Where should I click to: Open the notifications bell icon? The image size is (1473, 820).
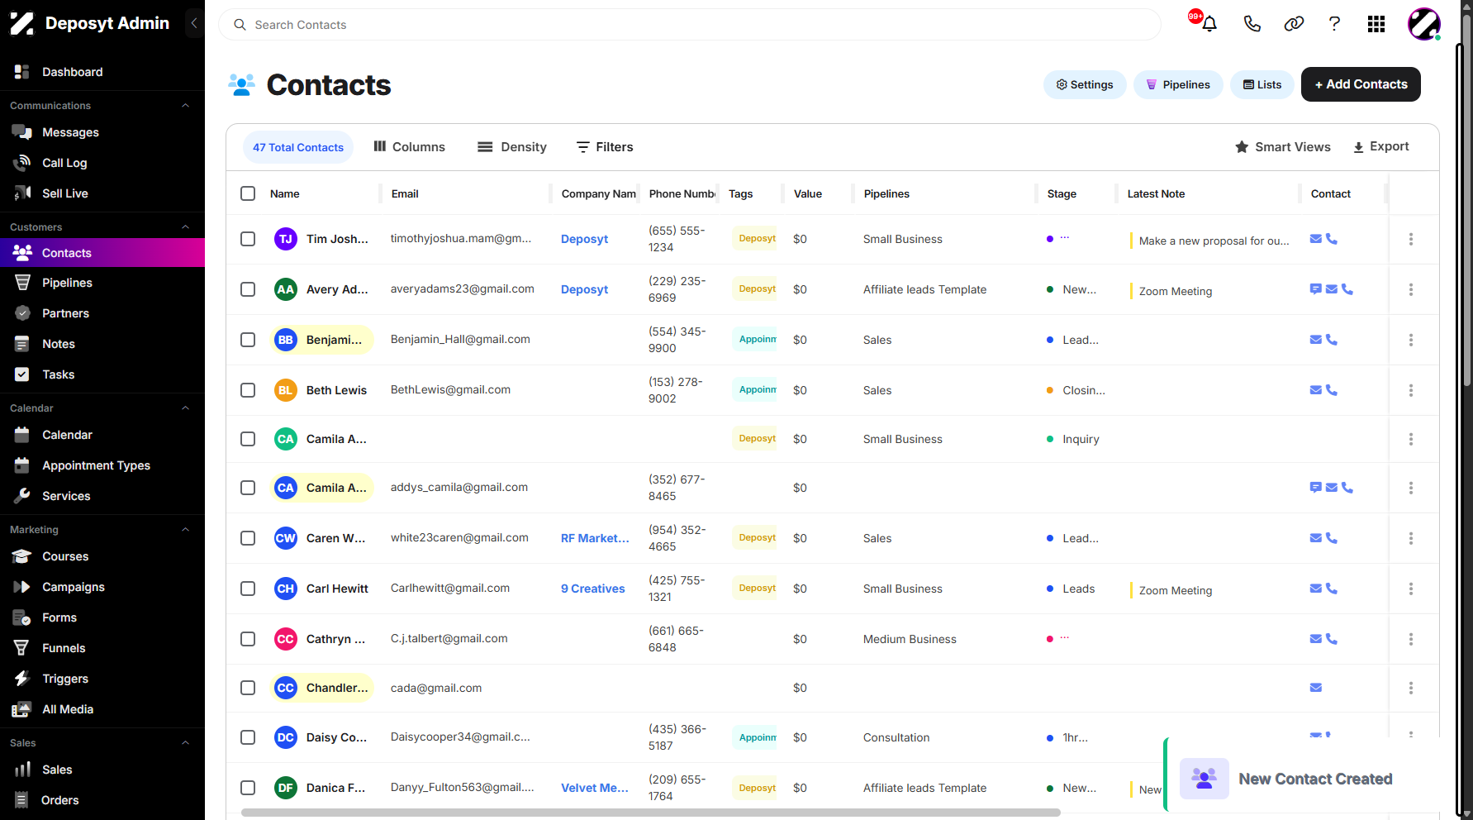point(1209,24)
